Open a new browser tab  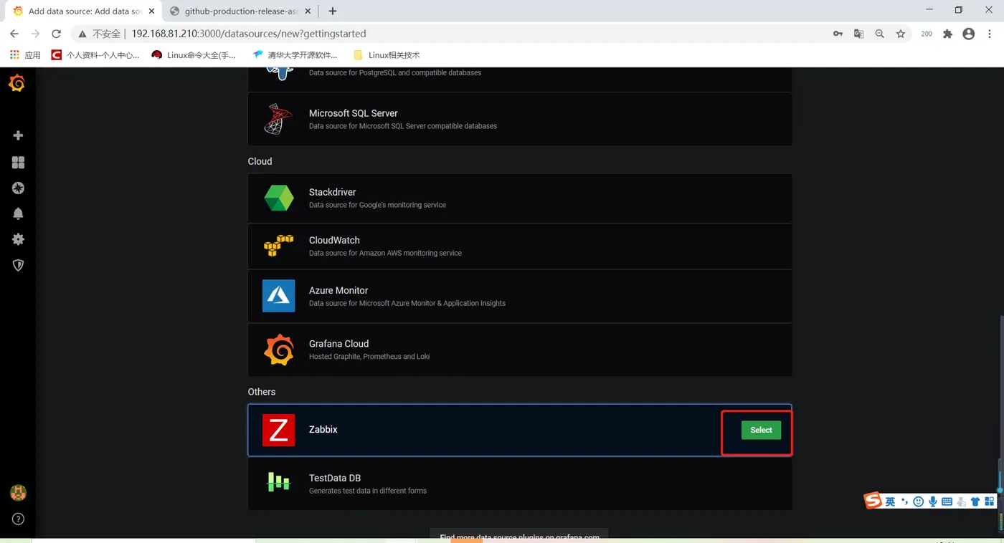pos(333,11)
